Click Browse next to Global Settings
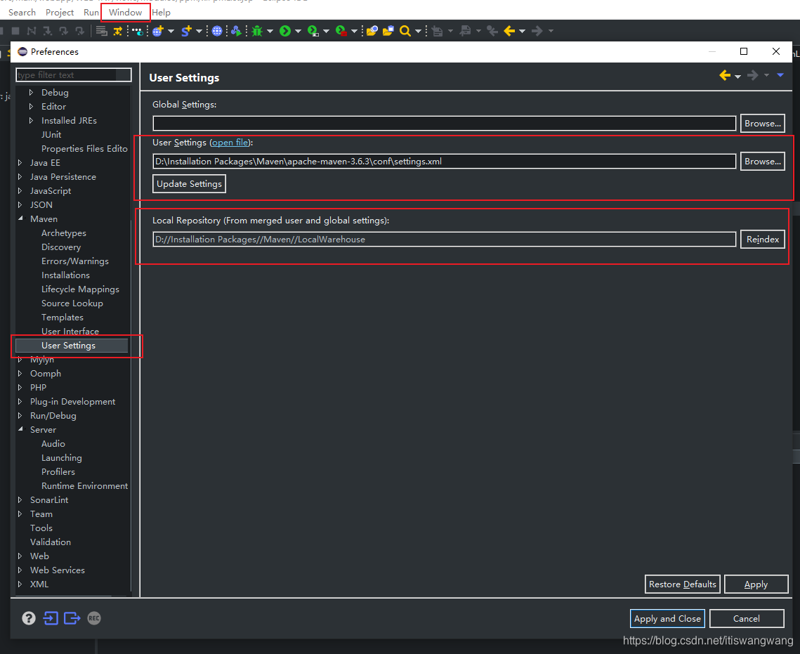The image size is (800, 654). pyautogui.click(x=762, y=124)
